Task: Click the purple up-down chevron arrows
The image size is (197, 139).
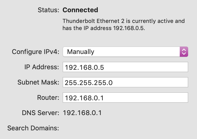Action: click(184, 52)
